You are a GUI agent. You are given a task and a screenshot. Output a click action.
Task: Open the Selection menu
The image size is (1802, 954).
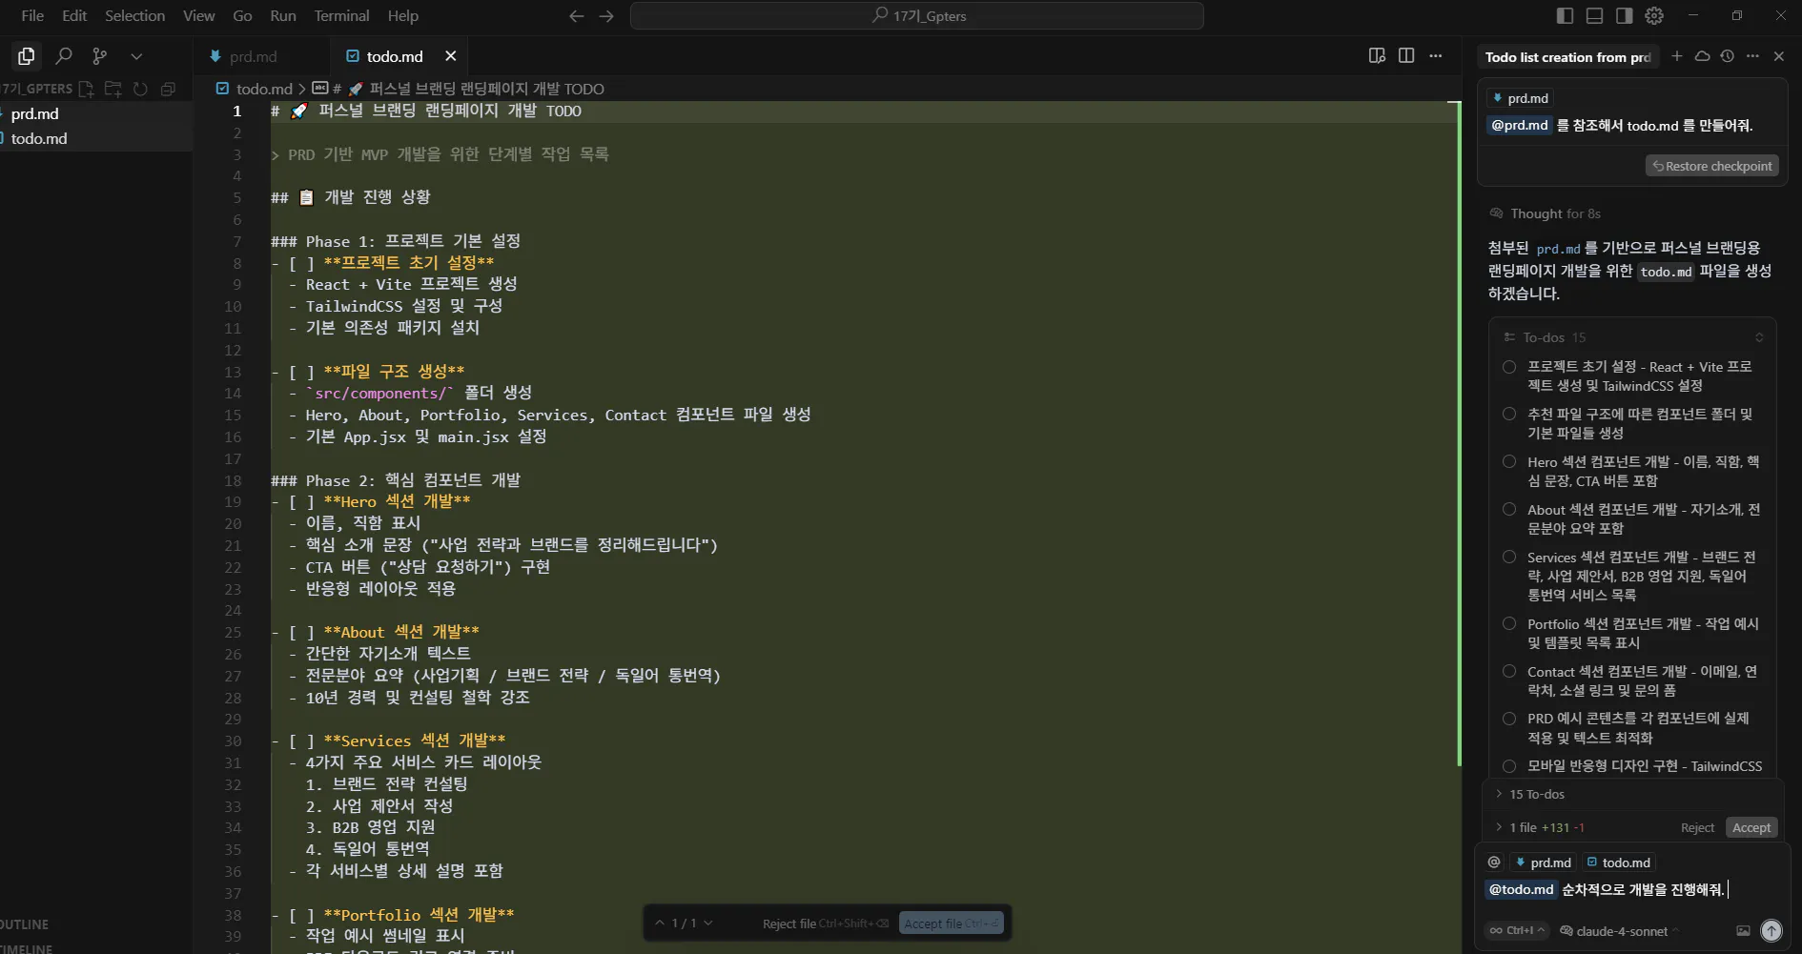point(134,16)
